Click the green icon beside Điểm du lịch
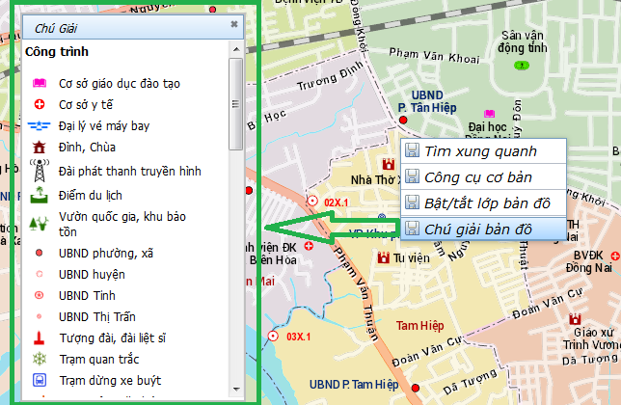This screenshot has height=405, width=621. (40, 195)
